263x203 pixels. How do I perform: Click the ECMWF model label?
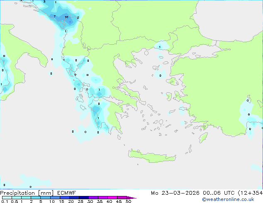click(x=67, y=193)
